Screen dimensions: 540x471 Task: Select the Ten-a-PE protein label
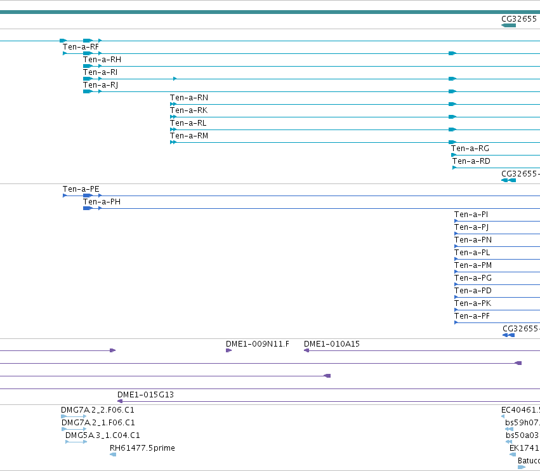pyautogui.click(x=81, y=189)
